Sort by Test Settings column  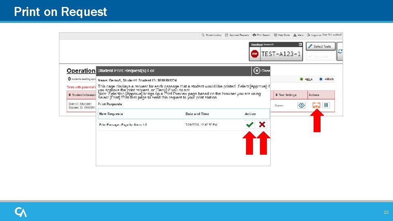(286, 95)
